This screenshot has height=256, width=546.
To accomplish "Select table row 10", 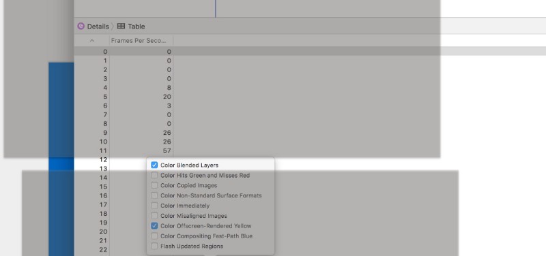I will click(310, 142).
